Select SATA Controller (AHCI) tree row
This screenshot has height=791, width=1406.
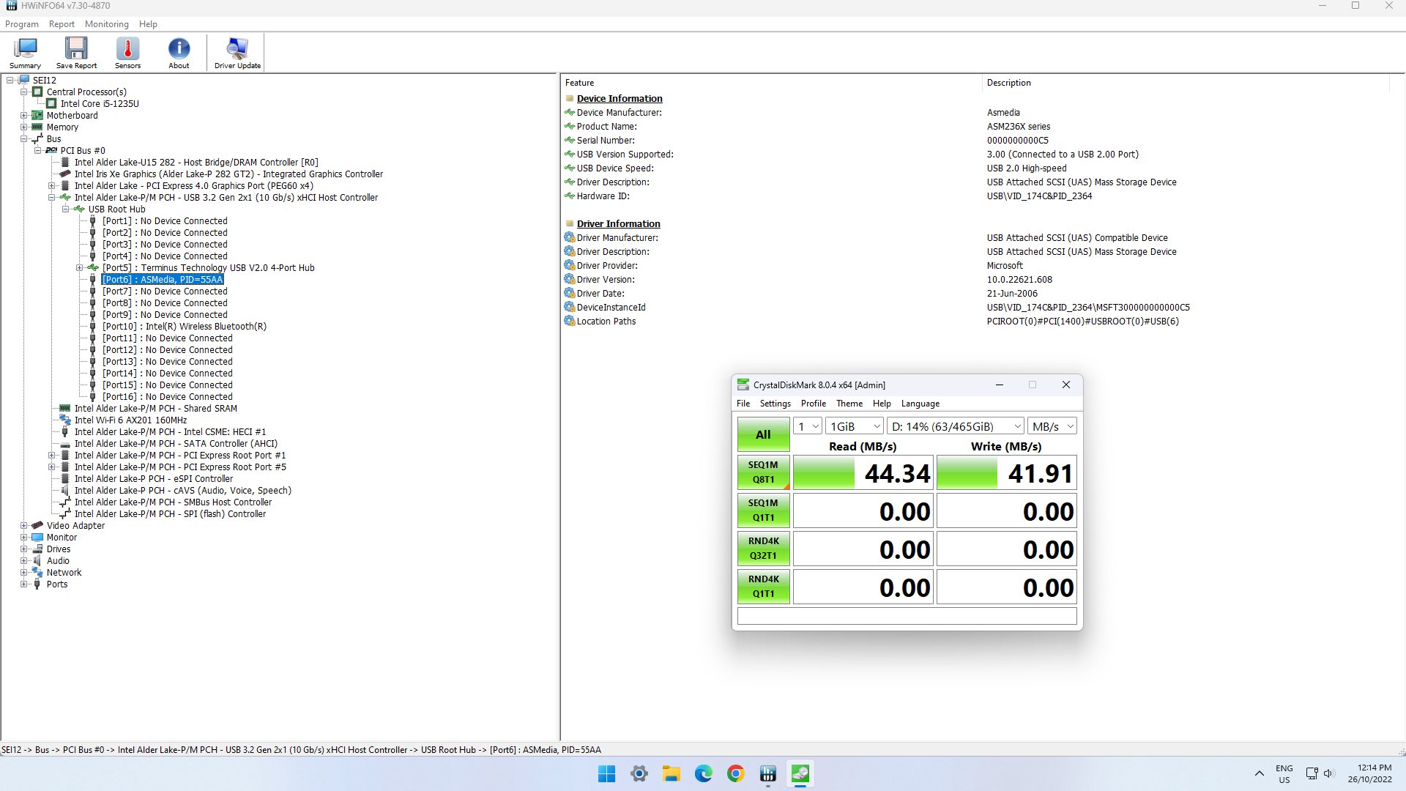click(x=176, y=444)
